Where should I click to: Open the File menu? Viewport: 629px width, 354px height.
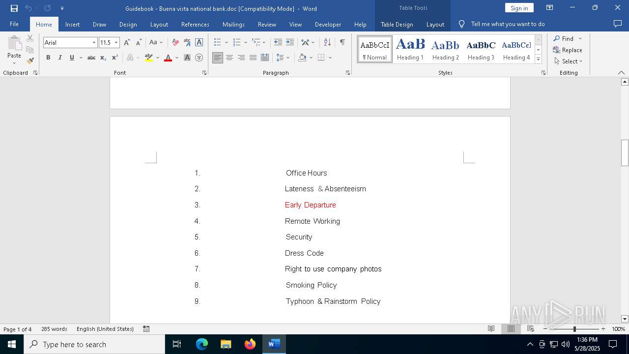[14, 24]
